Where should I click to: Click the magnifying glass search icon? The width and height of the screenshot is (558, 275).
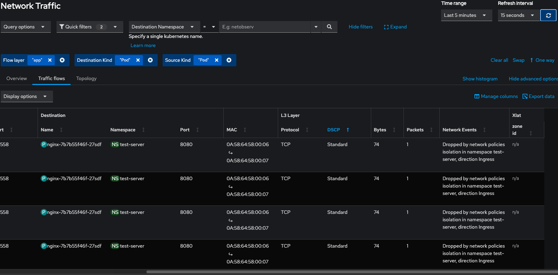pos(329,27)
